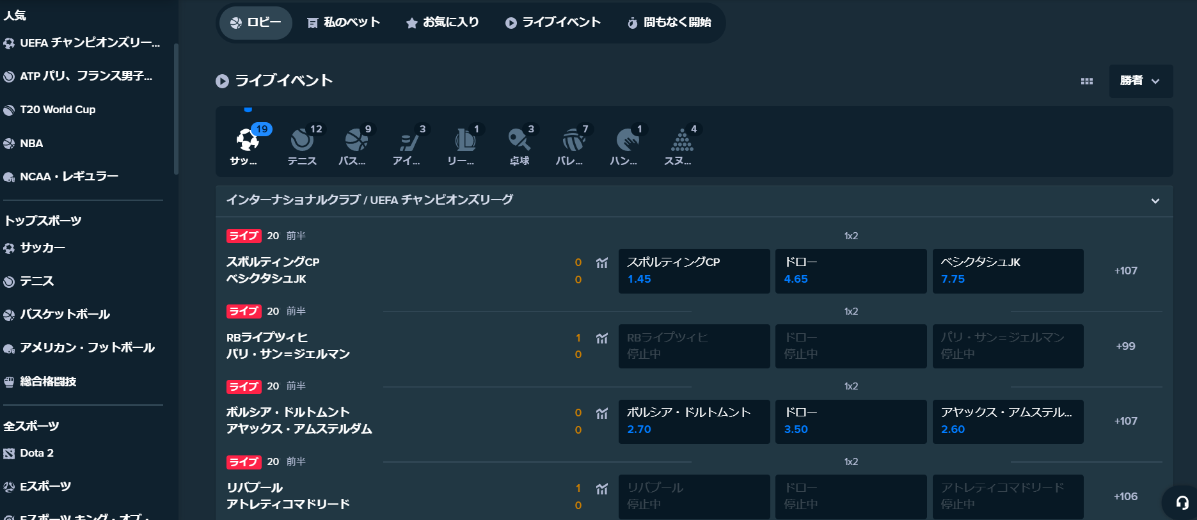Open the 勝者 market dropdown
The height and width of the screenshot is (520, 1197).
pos(1141,81)
